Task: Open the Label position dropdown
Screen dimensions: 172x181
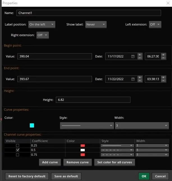Action: coord(42,24)
